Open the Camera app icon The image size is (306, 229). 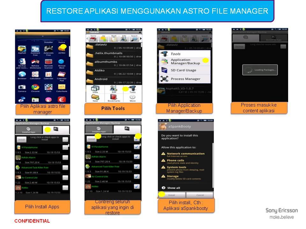(x=22, y=87)
